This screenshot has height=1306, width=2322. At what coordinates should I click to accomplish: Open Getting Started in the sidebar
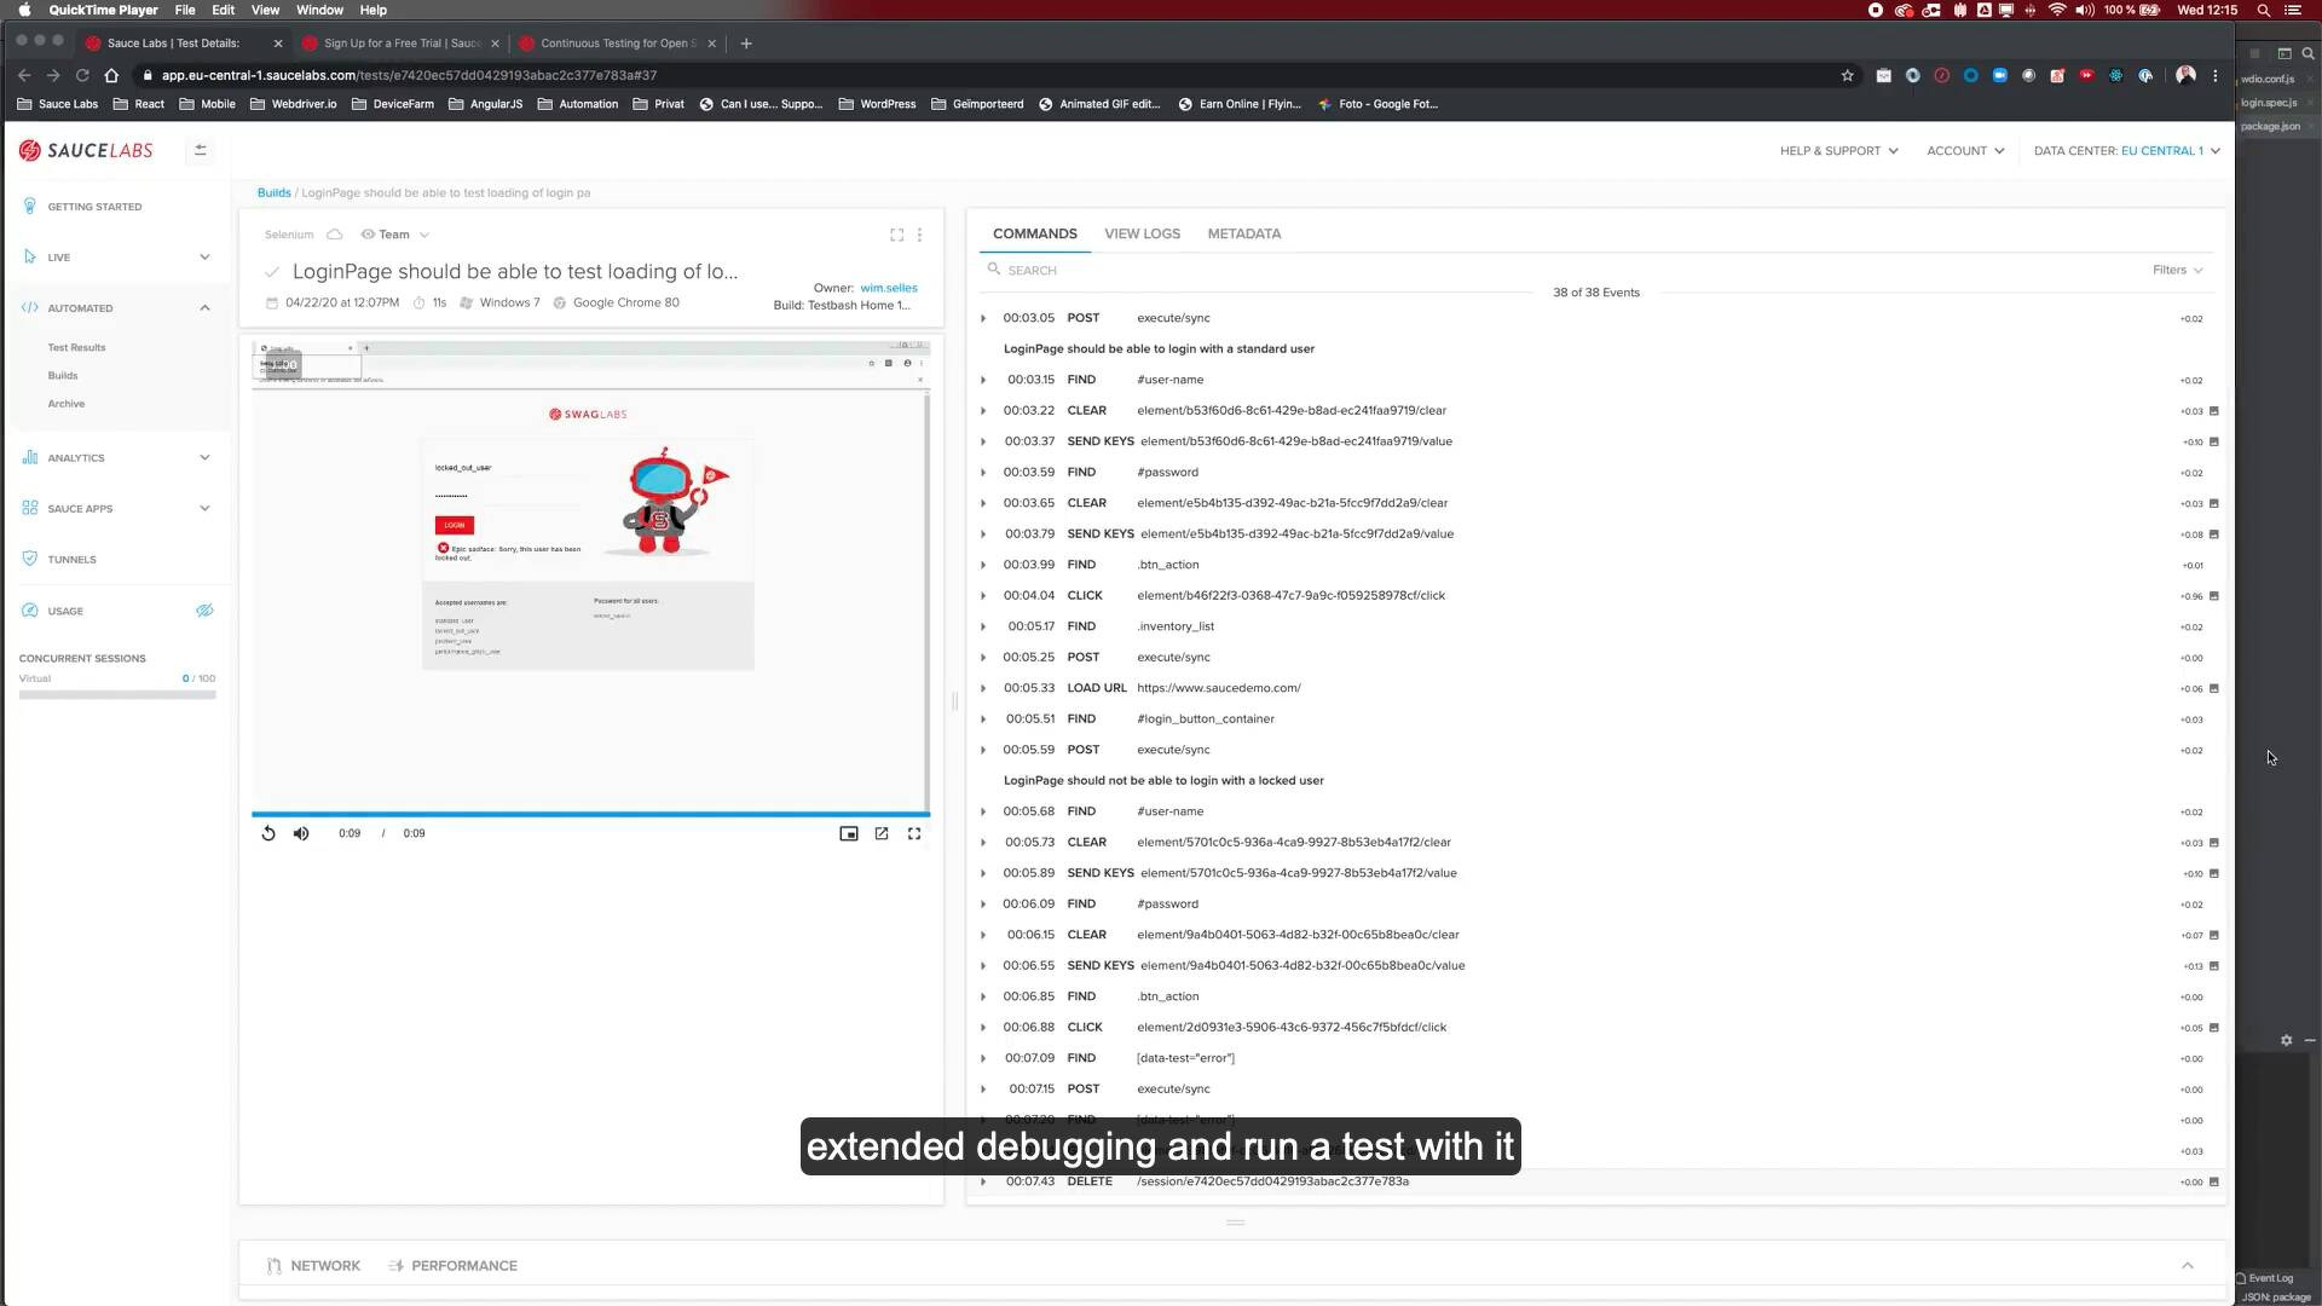[x=94, y=206]
